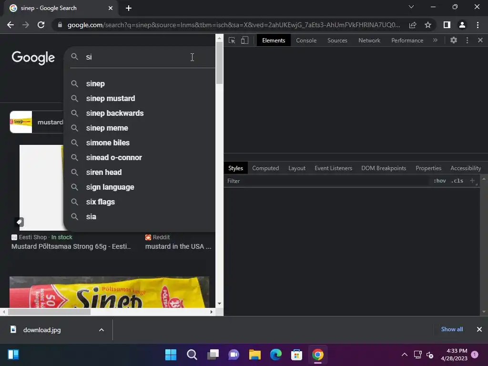Open a new tab with the plus button
This screenshot has height=366, width=488.
(129, 8)
